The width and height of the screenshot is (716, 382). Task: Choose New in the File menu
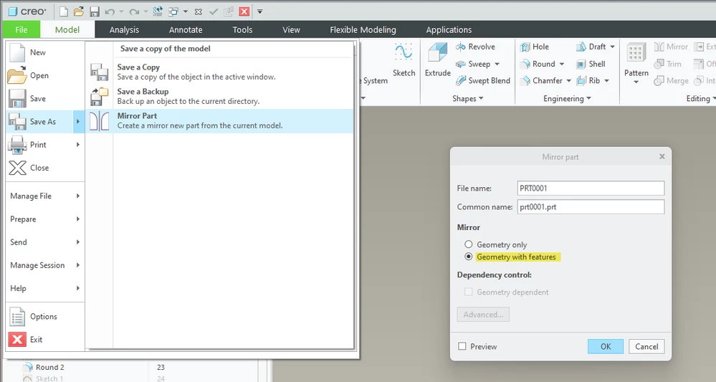click(x=45, y=52)
